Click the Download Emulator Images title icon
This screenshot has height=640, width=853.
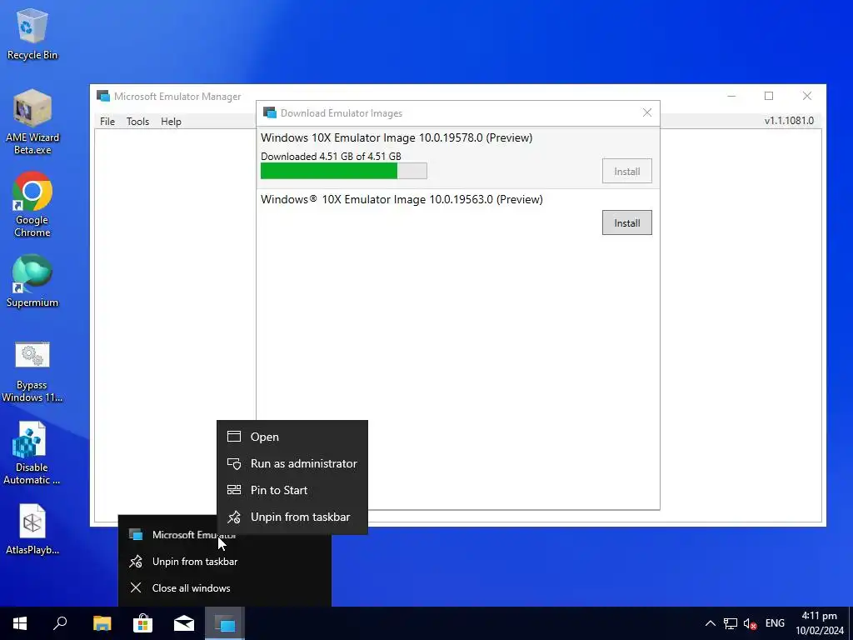(x=270, y=112)
